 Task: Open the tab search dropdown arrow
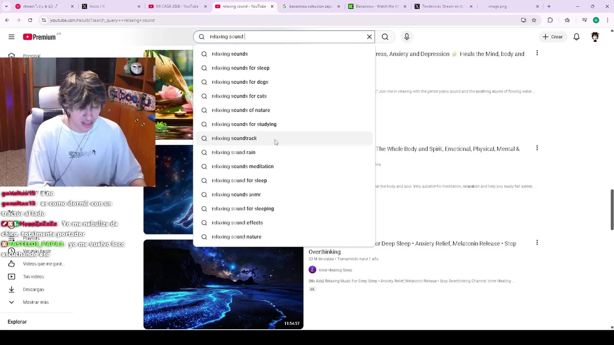[6, 6]
